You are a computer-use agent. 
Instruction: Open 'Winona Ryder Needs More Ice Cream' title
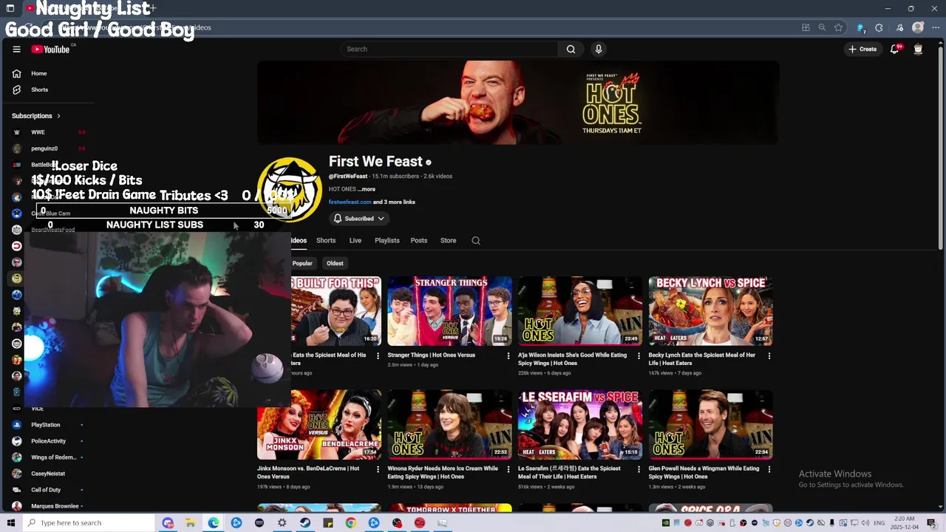click(x=443, y=472)
